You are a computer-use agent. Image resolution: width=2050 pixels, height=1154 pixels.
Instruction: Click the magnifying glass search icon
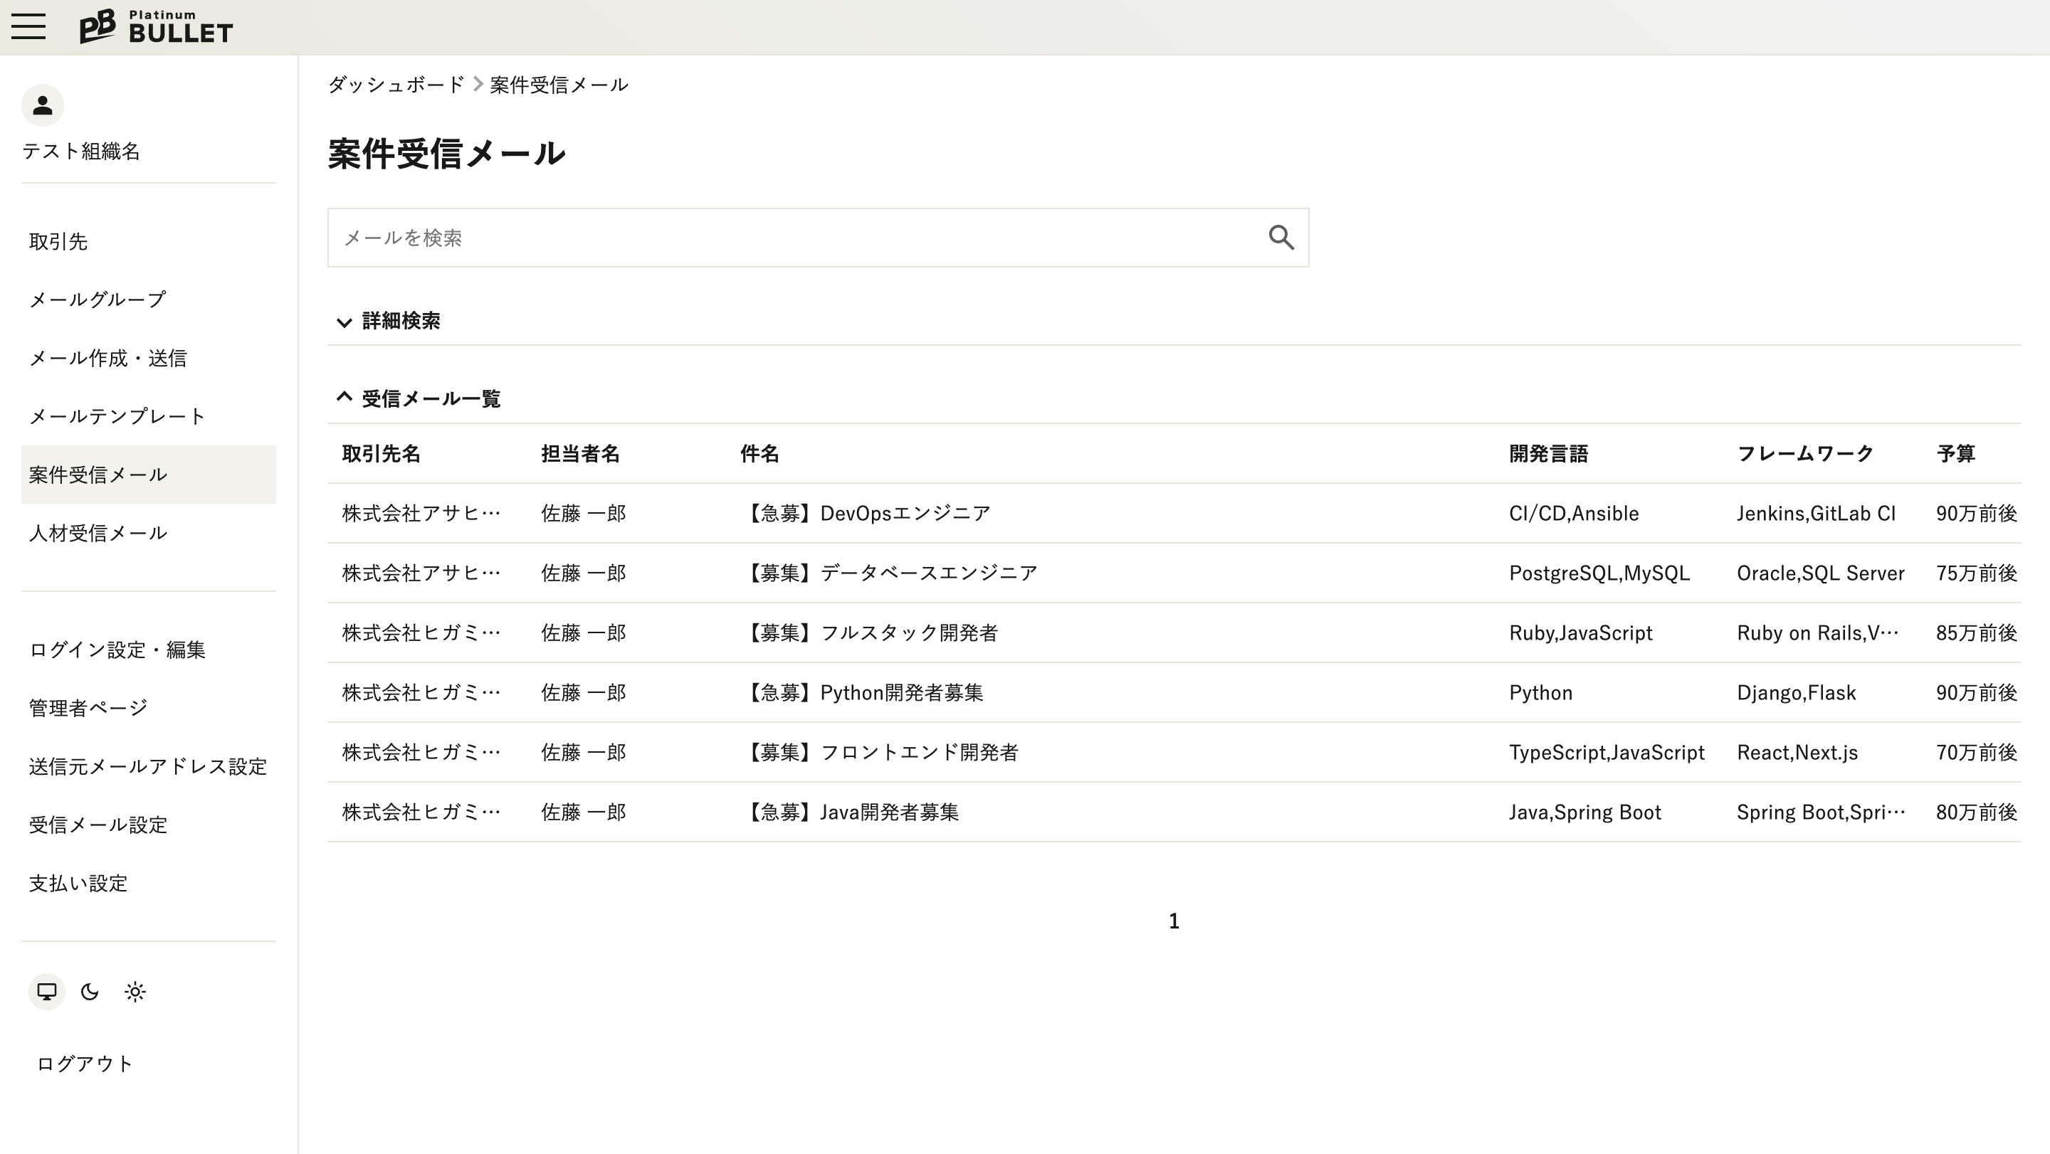(1281, 237)
